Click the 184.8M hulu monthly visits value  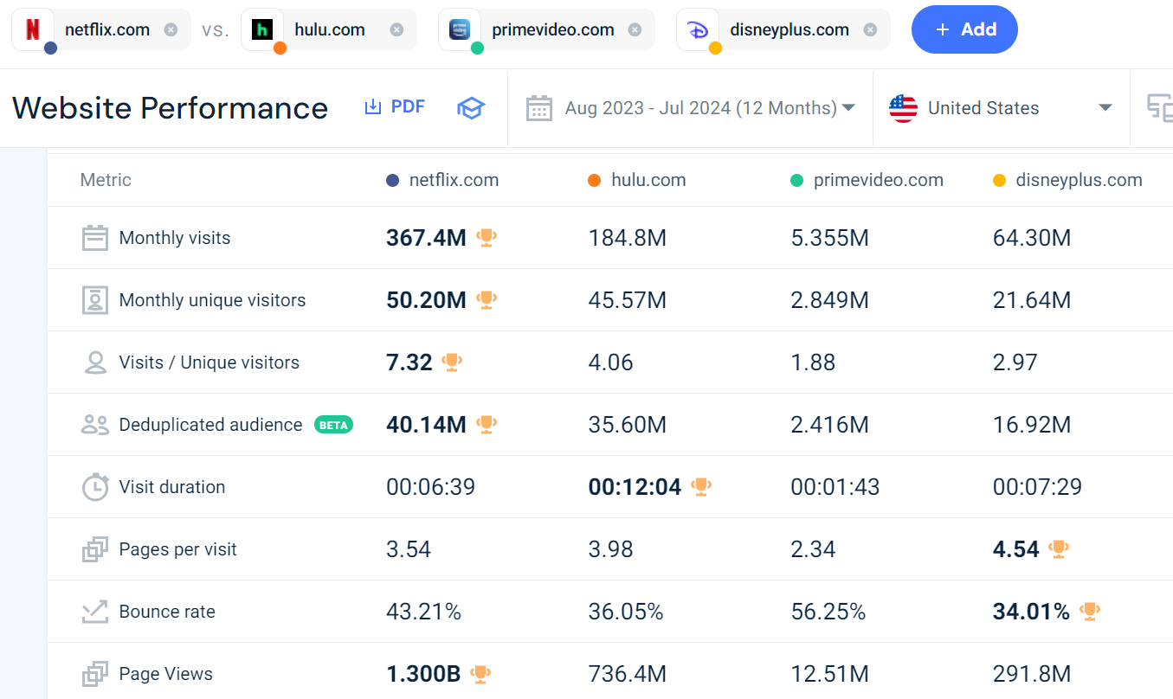pyautogui.click(x=628, y=238)
